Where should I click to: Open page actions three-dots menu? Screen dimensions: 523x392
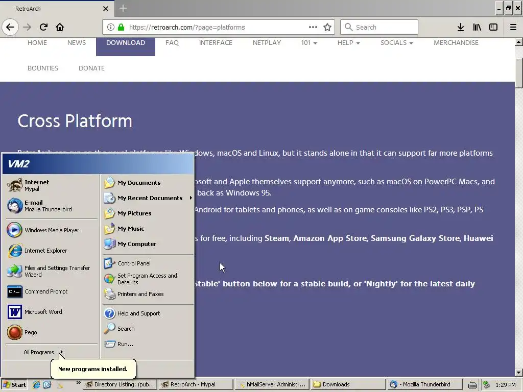tap(313, 28)
